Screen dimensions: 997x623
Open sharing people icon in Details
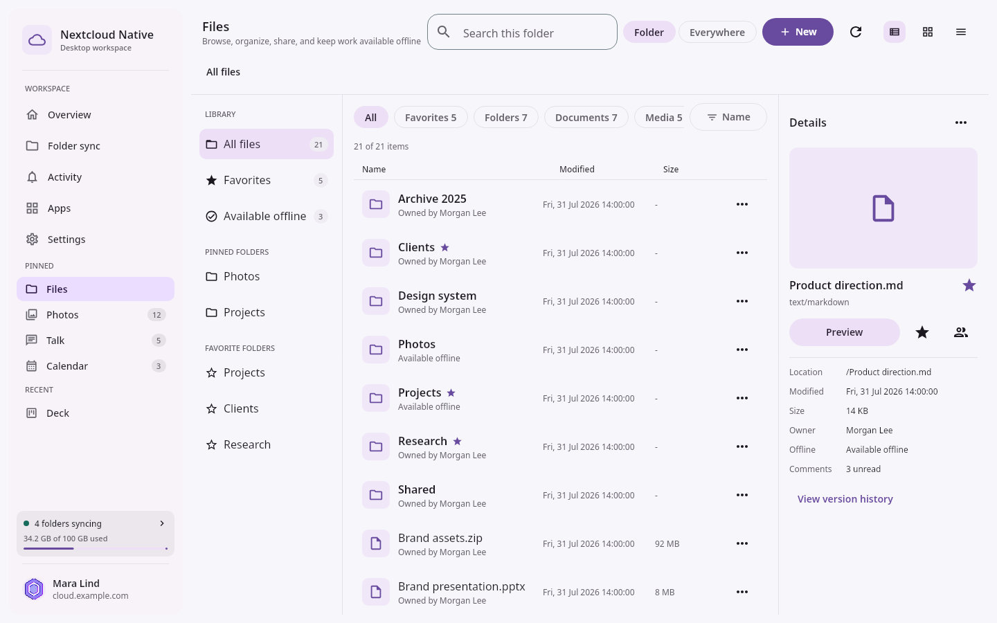tap(961, 332)
